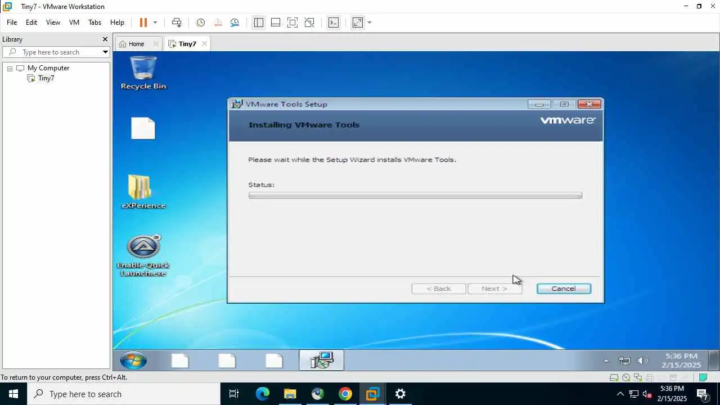Suspend the VM with pause icon
Image resolution: width=720 pixels, height=405 pixels.
143,22
